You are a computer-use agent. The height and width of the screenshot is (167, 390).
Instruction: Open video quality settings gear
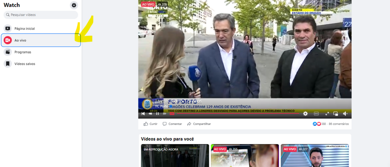point(305,114)
